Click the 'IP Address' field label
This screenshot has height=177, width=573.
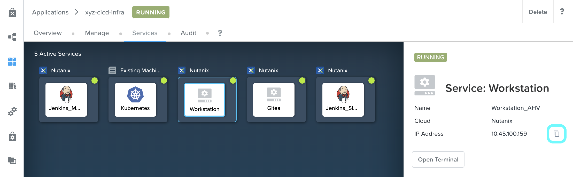[429, 134]
